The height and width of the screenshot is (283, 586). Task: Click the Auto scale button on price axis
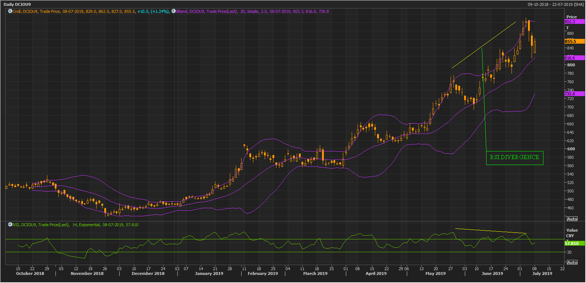pos(572,219)
